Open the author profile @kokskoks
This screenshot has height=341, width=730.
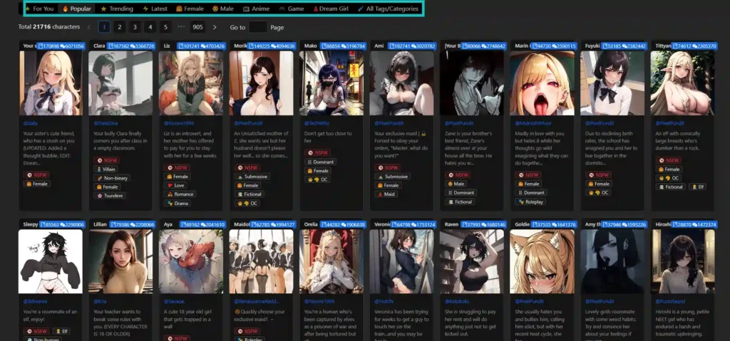457,301
